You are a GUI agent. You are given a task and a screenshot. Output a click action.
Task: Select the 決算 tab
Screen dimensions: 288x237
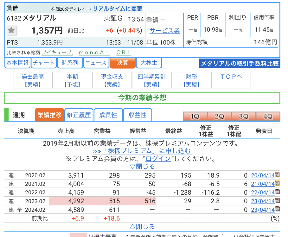coord(123,63)
